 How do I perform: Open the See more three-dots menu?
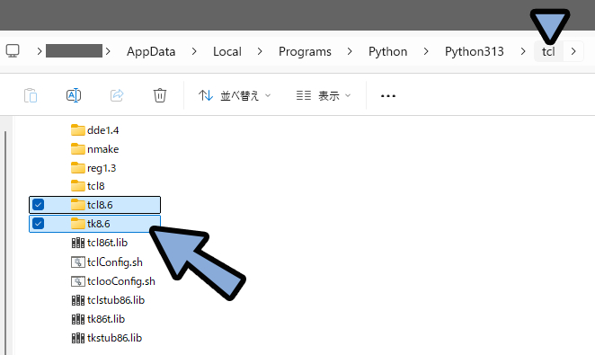coord(388,96)
